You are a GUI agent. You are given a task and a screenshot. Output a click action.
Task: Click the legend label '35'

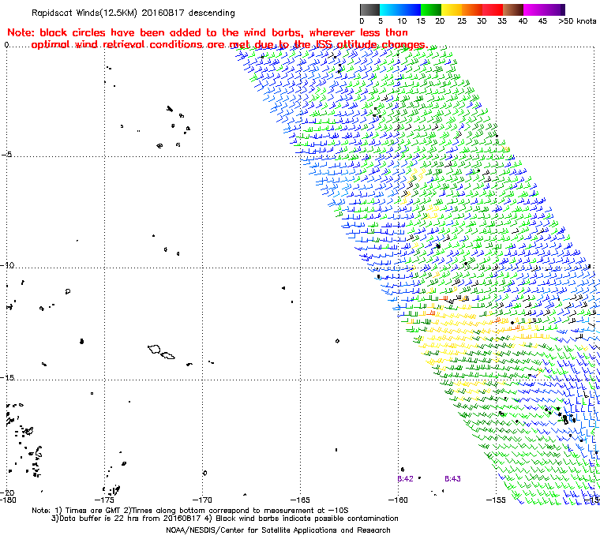[x=502, y=21]
